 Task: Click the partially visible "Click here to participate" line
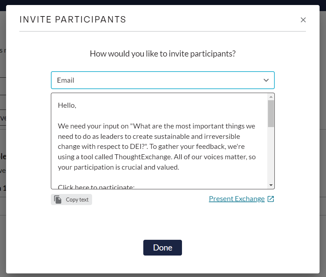[x=96, y=186]
